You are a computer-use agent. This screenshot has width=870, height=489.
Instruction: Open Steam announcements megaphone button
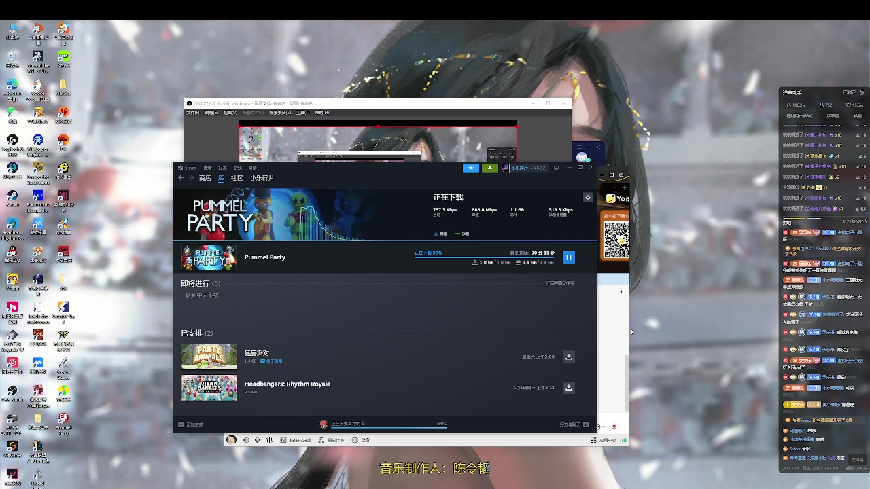[471, 168]
